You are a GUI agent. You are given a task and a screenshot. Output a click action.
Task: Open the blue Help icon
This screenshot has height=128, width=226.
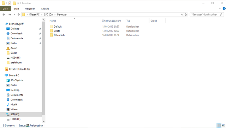pos(224,8)
